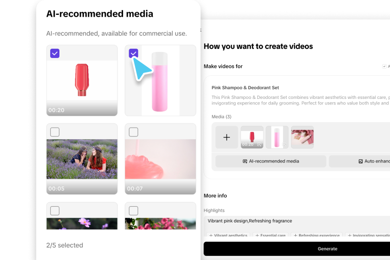Click the small icon on red bottle Media thumbnail

pyautogui.click(x=259, y=144)
